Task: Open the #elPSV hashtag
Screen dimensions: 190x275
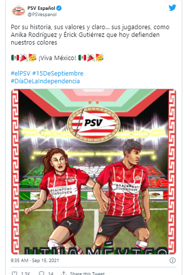Action: point(21,73)
